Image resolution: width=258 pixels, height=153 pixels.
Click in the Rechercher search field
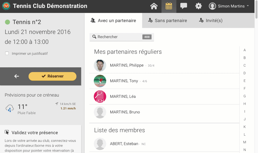tap(118, 37)
